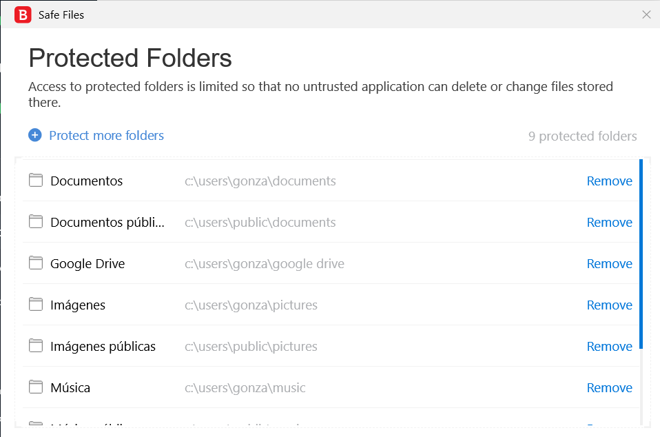Select the c:\users\gonza\pictures path text
Image resolution: width=660 pixels, height=437 pixels.
pos(251,305)
